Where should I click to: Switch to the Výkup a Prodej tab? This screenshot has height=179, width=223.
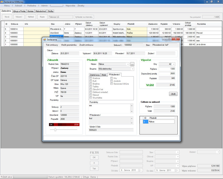pyautogui.click(x=19, y=11)
